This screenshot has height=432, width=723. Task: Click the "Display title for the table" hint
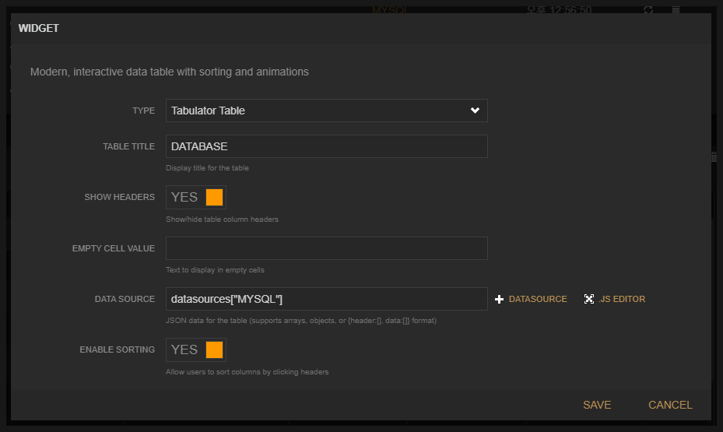(x=207, y=168)
